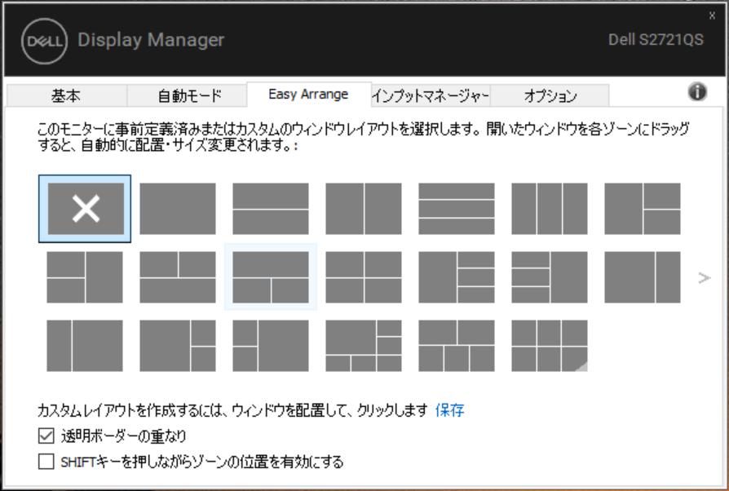729x491 pixels.
Task: Select wide top over two bottom zones layout
Action: (x=271, y=277)
